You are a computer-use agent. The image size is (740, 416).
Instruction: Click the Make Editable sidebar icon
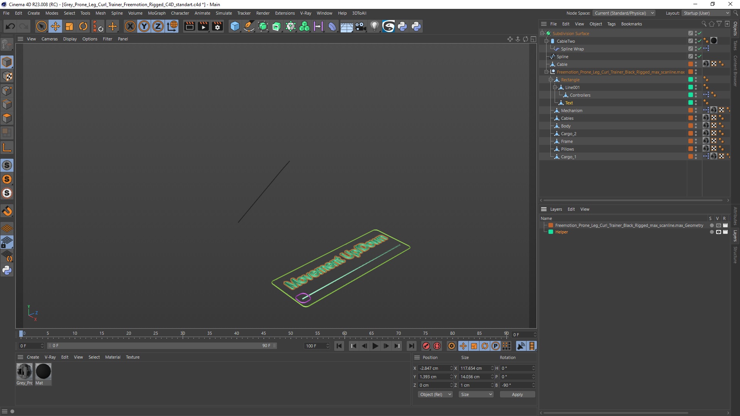click(7, 45)
